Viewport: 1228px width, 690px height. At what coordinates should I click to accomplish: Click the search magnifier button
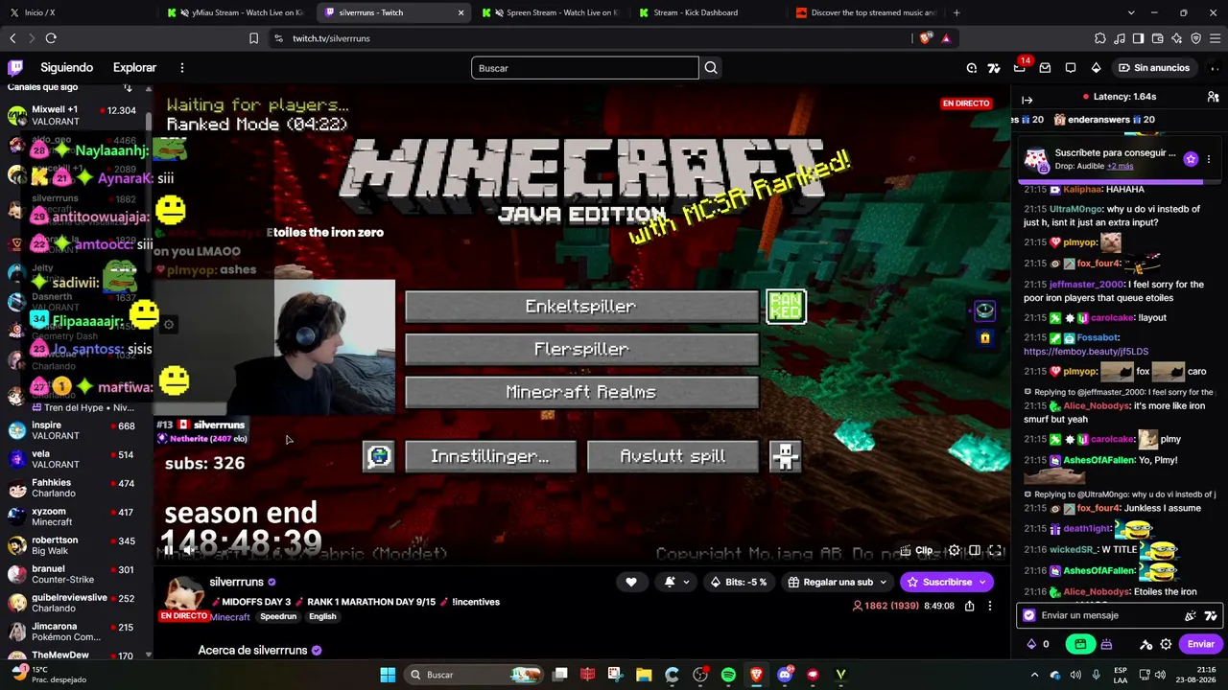point(711,68)
